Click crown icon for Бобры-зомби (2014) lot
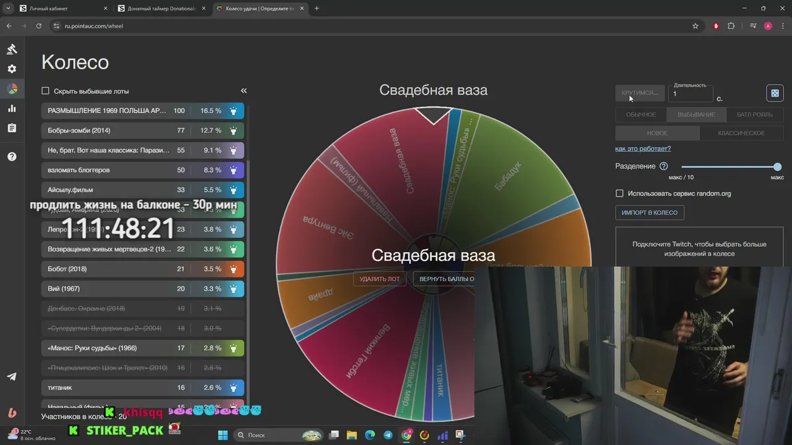Viewport: 792px width, 445px height. point(233,130)
